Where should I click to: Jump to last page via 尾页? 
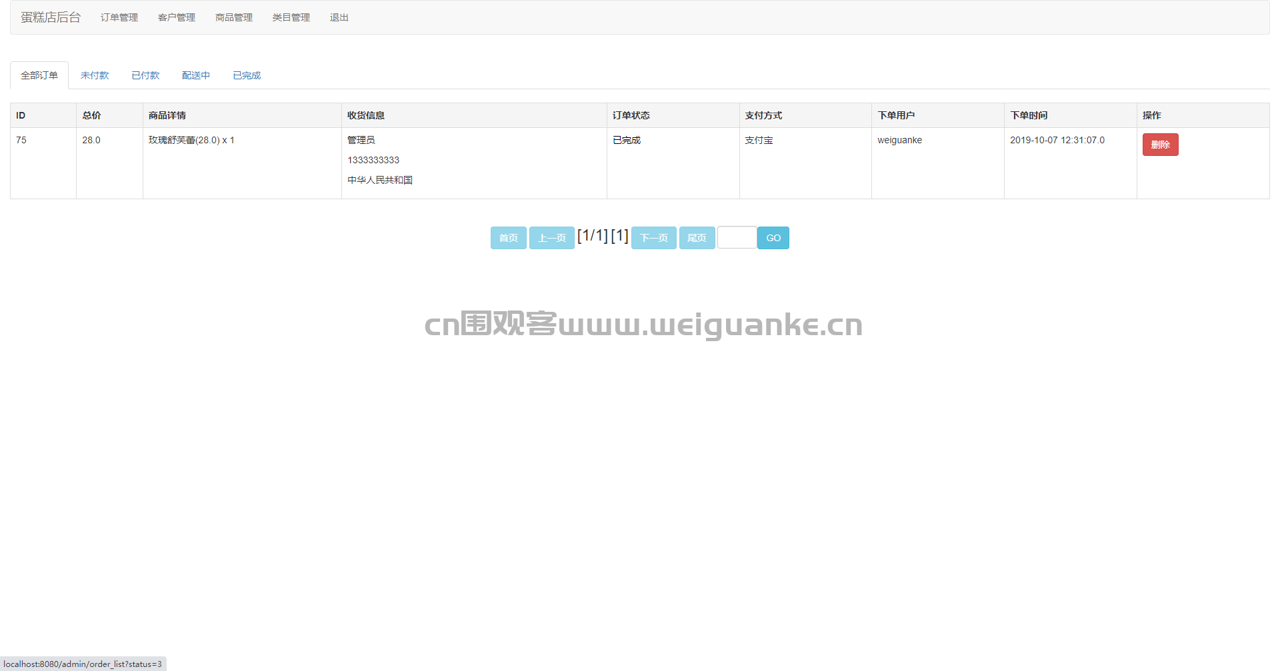click(x=697, y=238)
